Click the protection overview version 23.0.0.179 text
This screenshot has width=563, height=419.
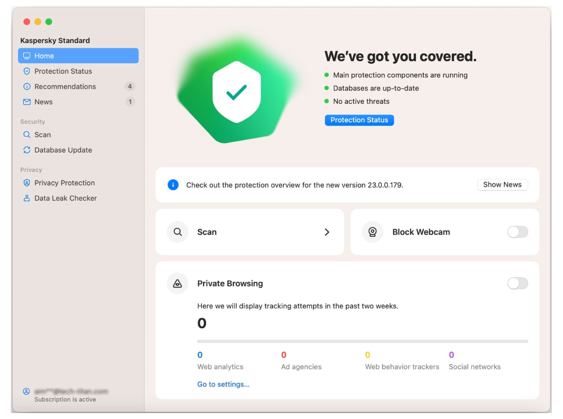295,185
